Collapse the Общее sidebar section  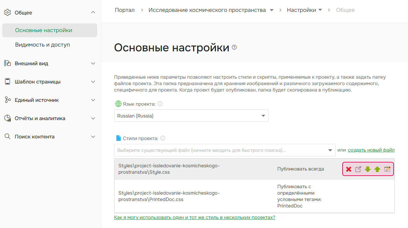93,12
